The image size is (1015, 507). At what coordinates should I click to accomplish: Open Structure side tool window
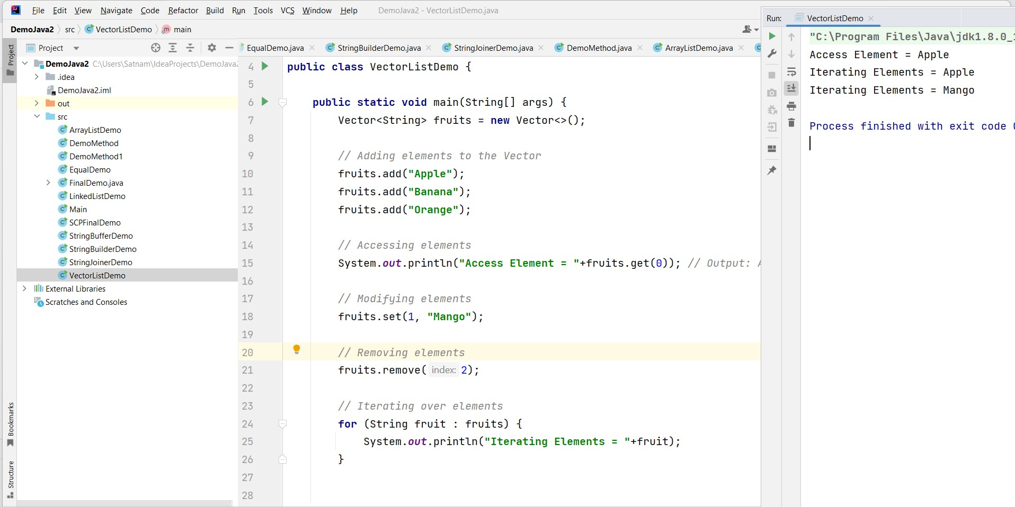[10, 479]
